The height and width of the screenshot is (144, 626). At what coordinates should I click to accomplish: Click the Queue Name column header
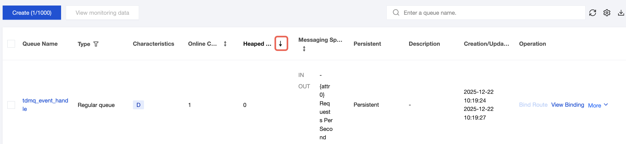40,44
